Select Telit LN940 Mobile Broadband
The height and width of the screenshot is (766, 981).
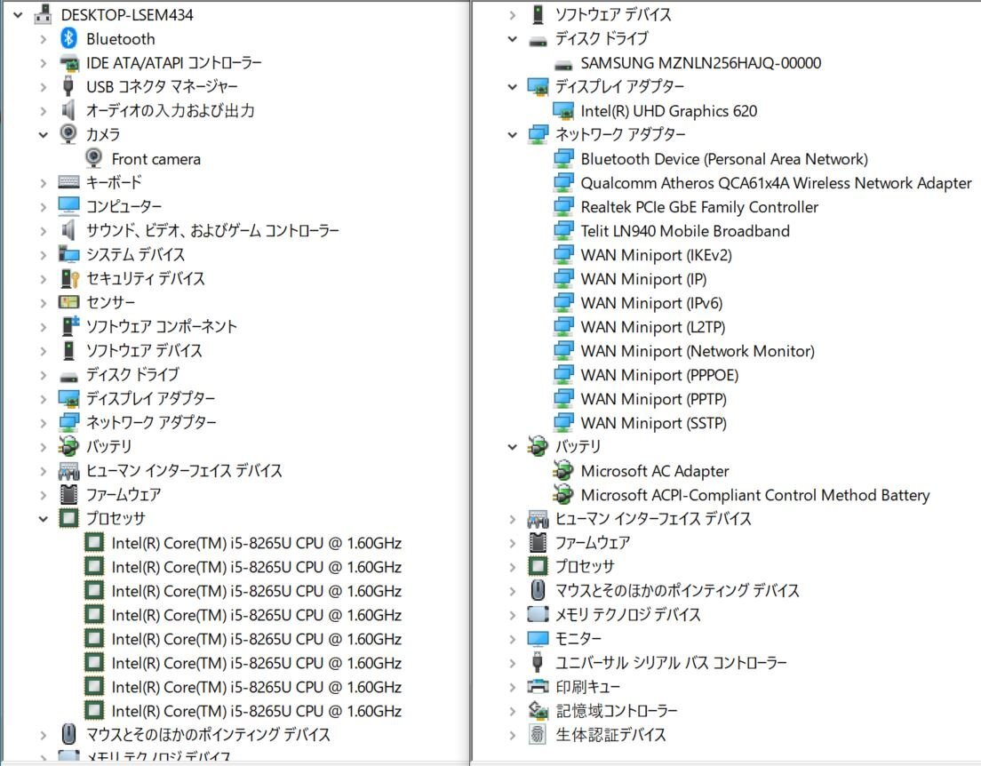click(x=685, y=231)
